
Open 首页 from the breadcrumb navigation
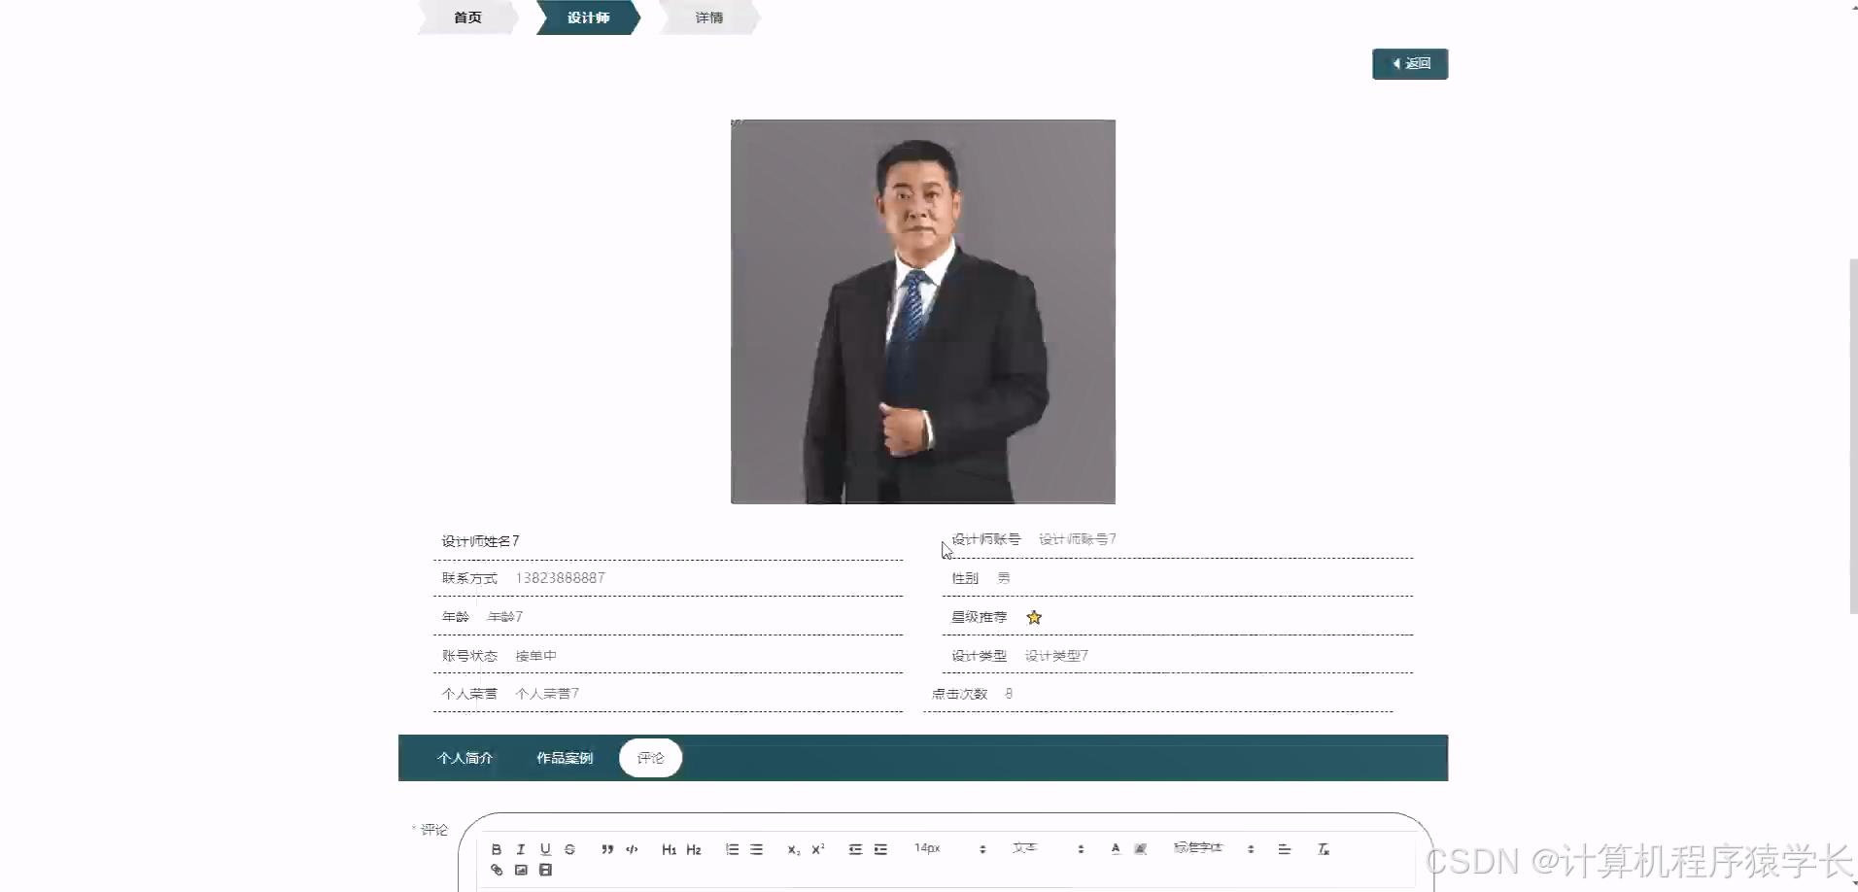click(466, 17)
